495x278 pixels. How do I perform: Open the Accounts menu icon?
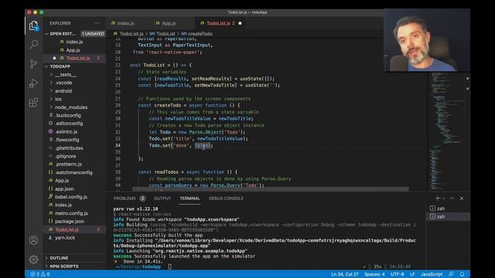(33, 240)
